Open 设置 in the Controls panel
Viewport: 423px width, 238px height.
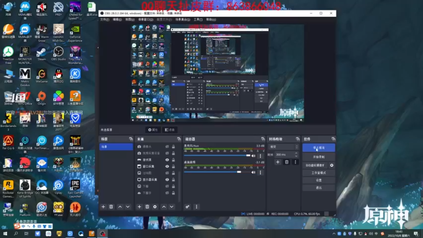pos(319,180)
